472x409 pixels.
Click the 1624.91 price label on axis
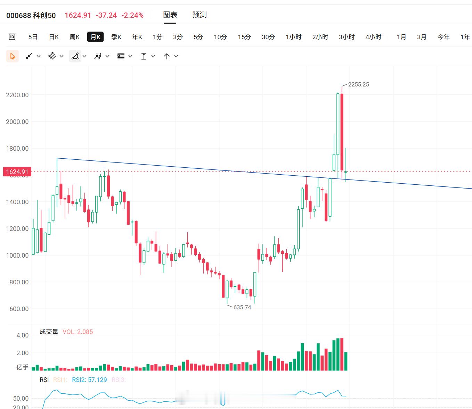point(17,172)
